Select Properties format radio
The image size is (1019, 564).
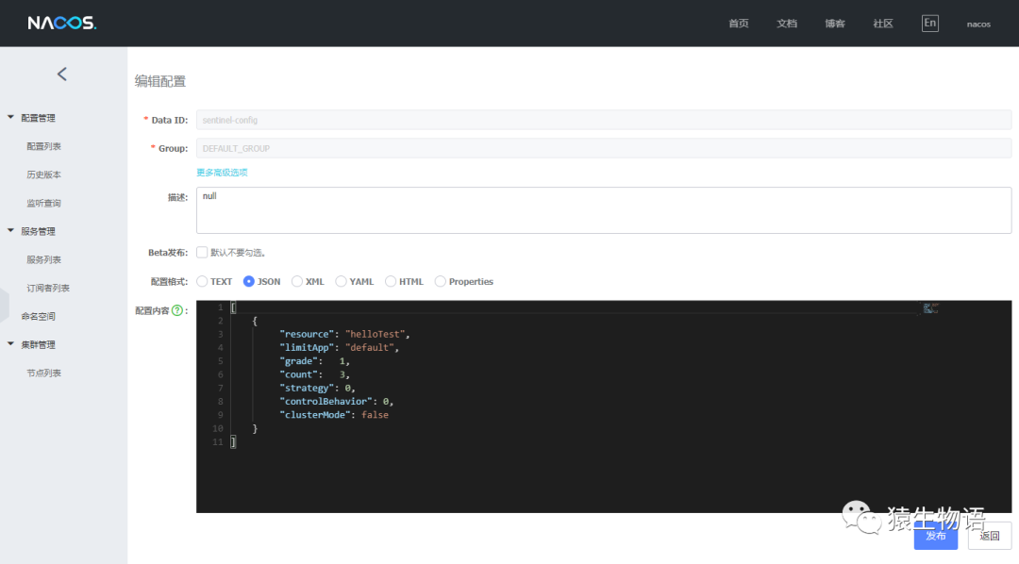click(440, 281)
